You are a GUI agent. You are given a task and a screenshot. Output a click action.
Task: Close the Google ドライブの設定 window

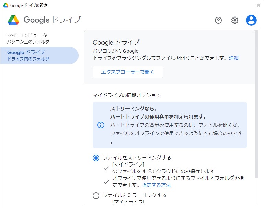pyautogui.click(x=259, y=5)
